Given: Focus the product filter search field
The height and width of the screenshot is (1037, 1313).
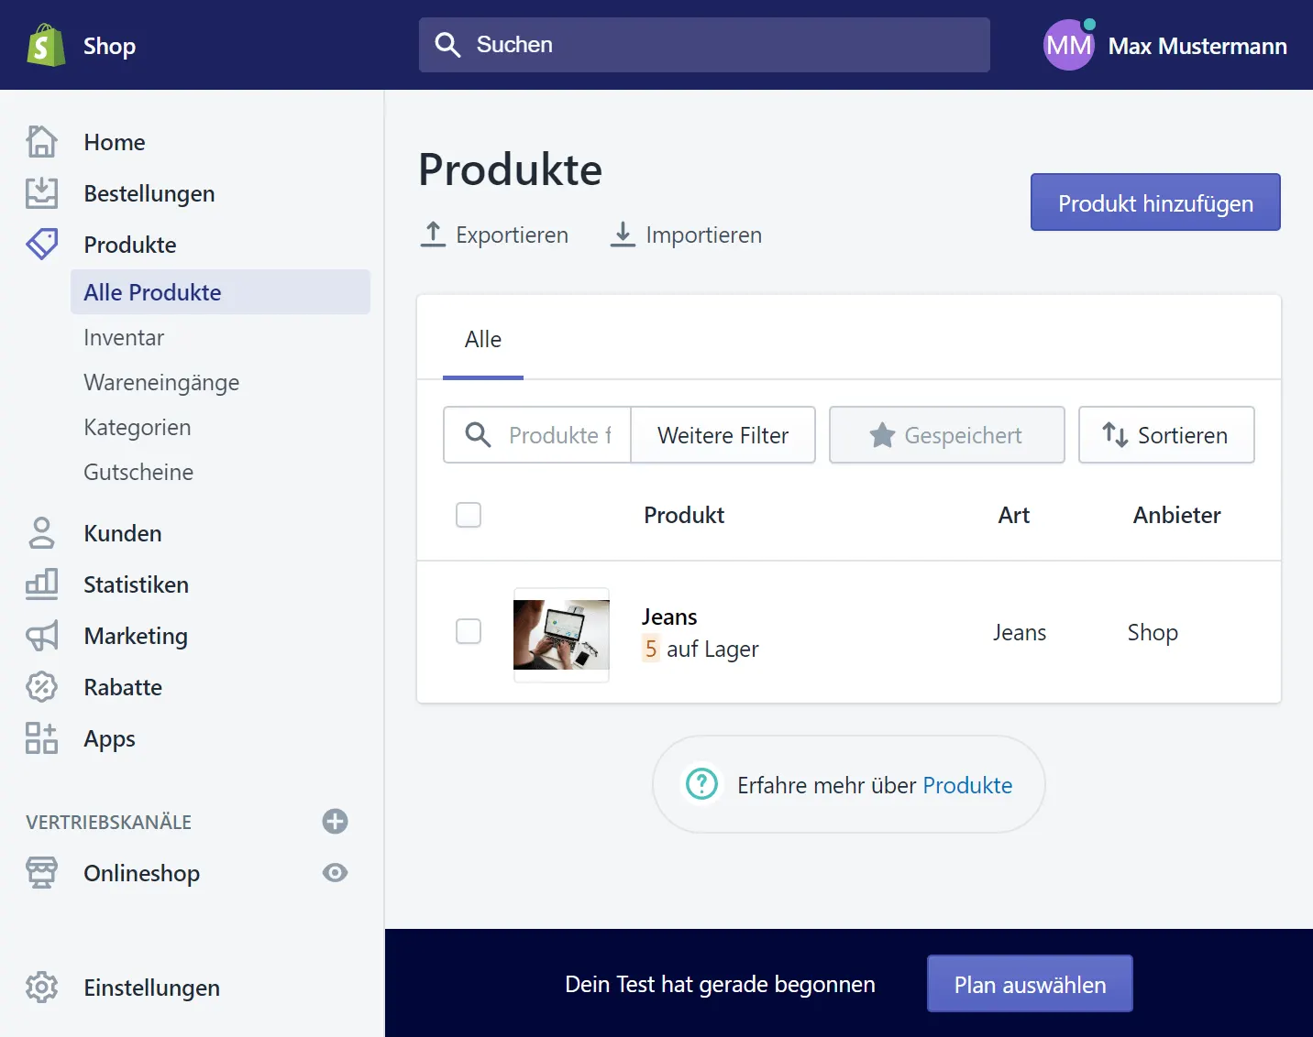Looking at the screenshot, I should tap(537, 435).
